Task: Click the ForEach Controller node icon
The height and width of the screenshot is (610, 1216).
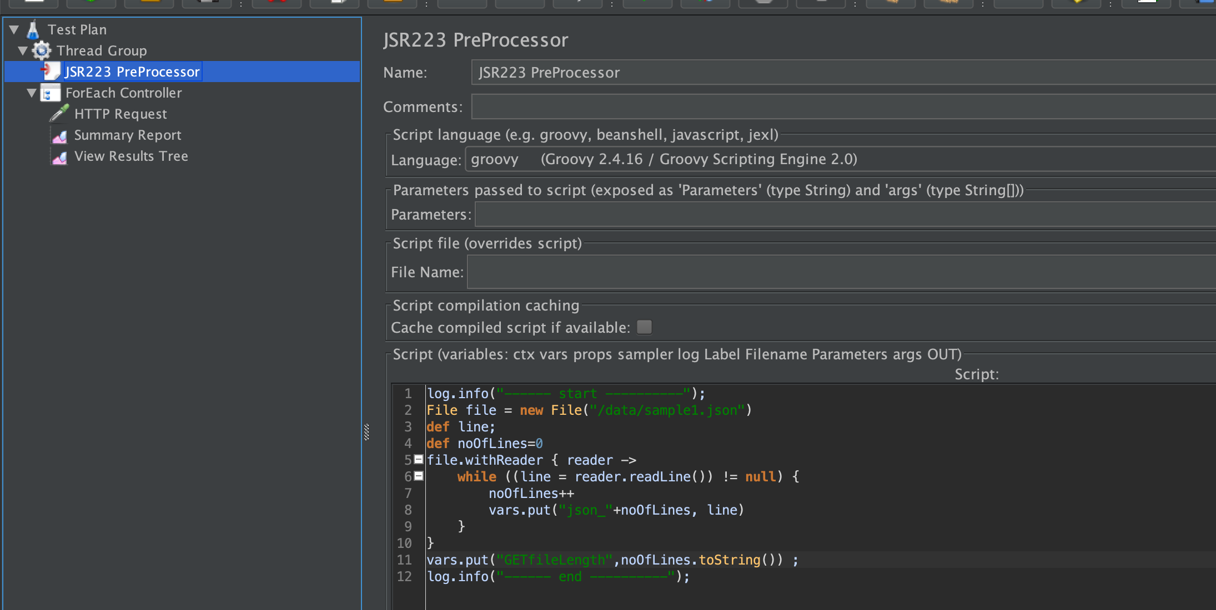Action: coord(51,93)
